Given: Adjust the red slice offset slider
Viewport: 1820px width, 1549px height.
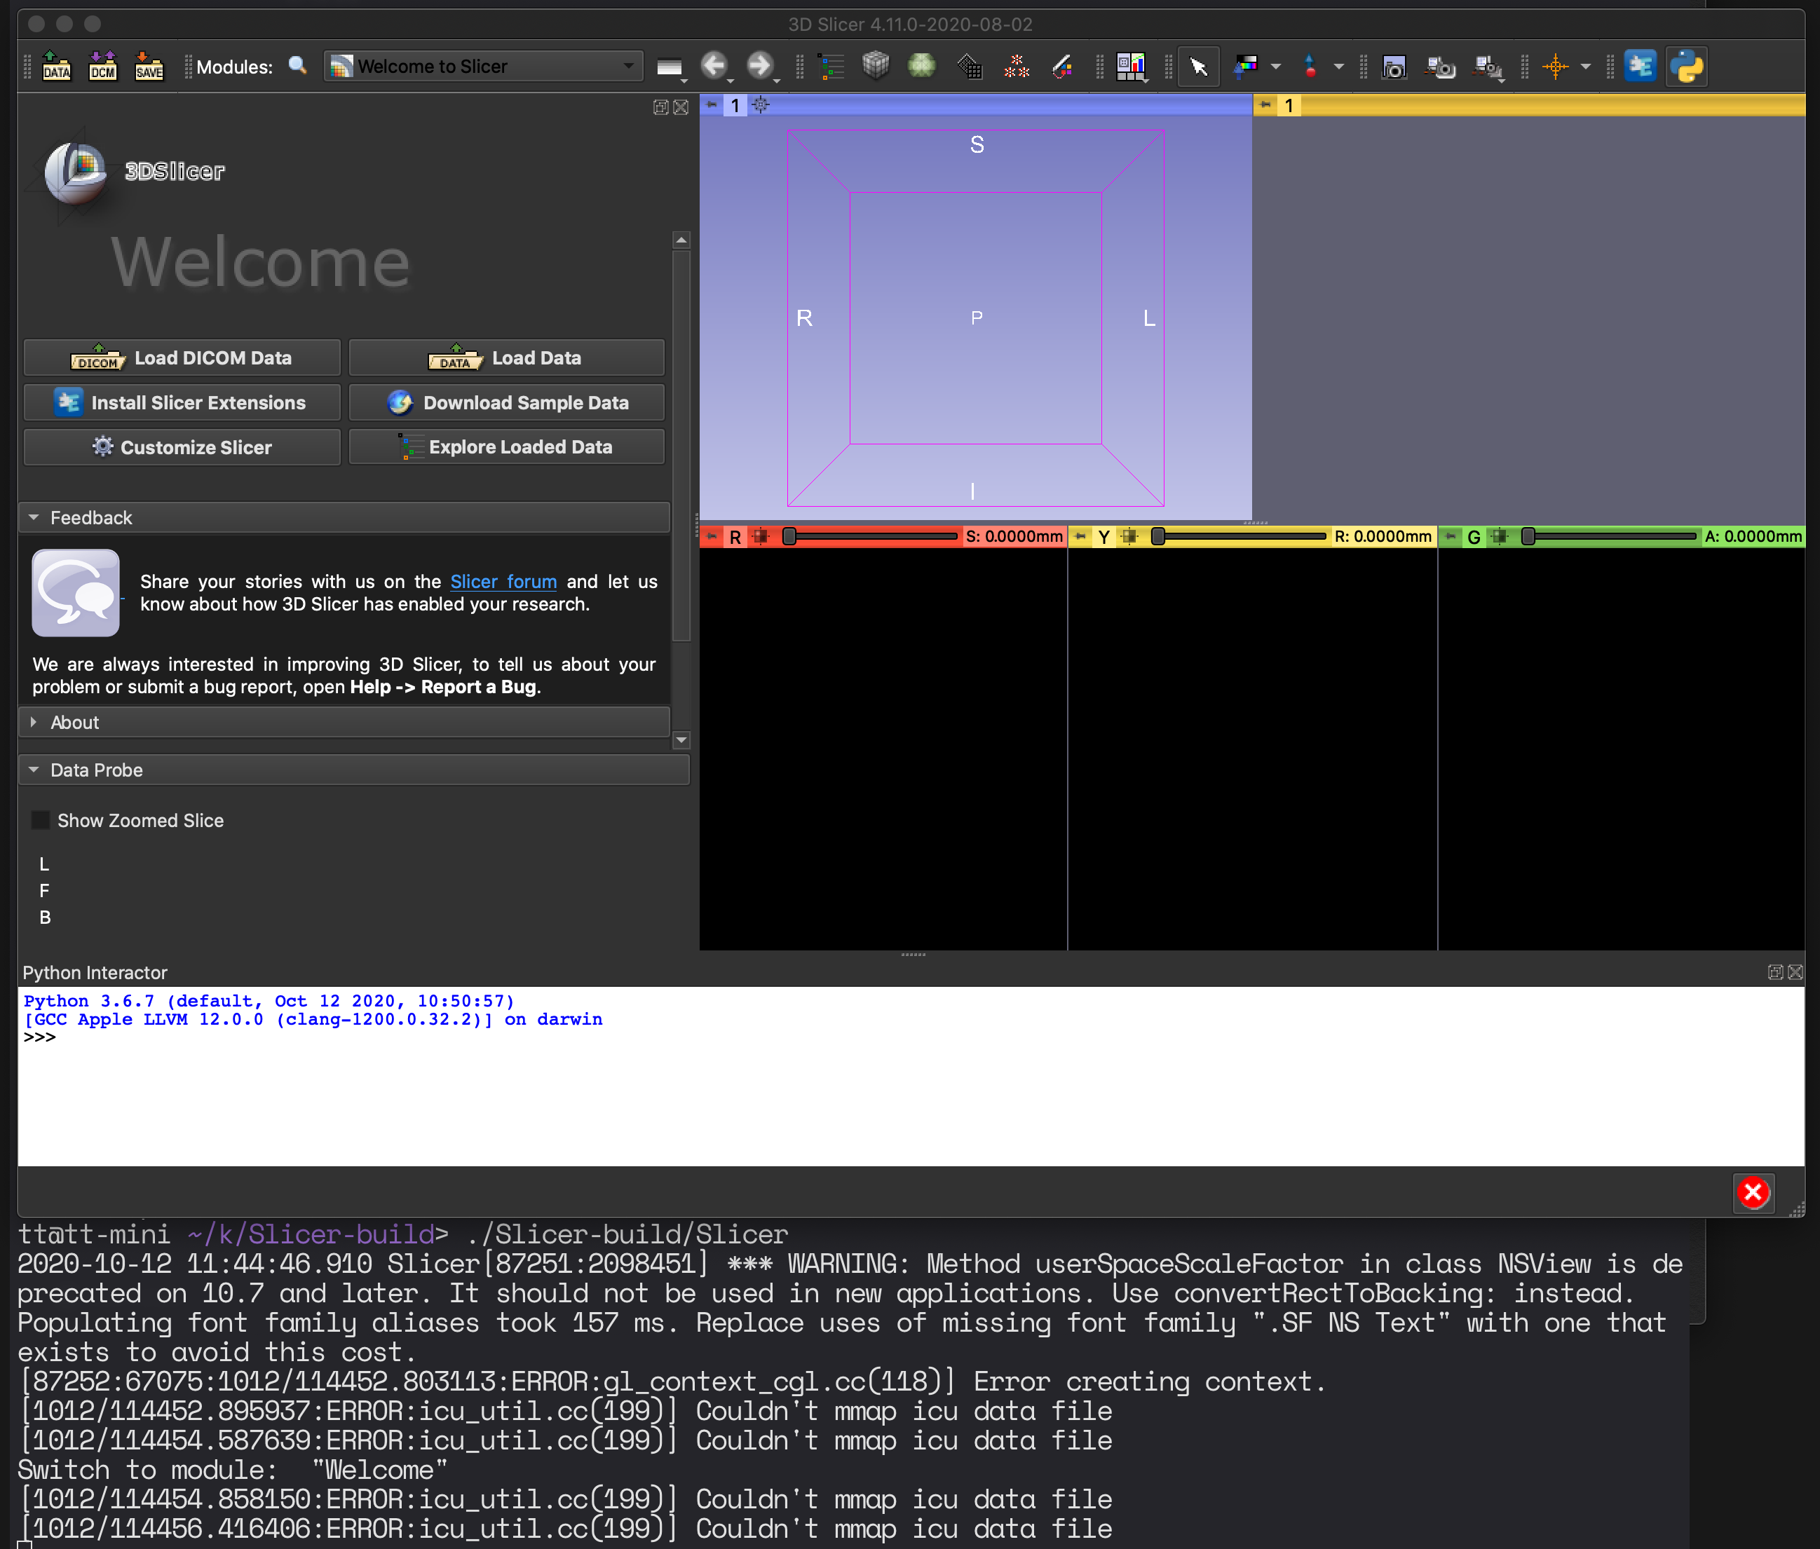Looking at the screenshot, I should (x=872, y=535).
